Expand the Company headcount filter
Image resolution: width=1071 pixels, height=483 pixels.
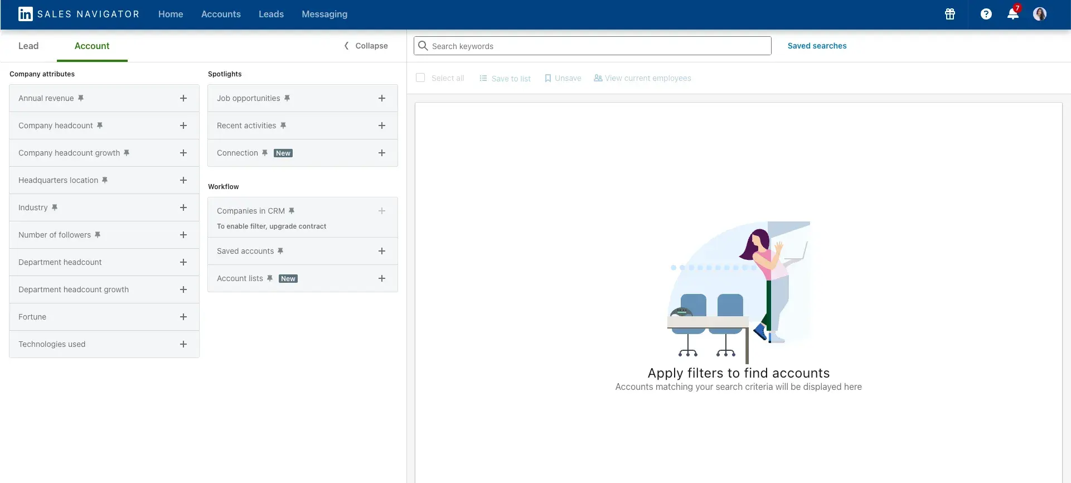[x=183, y=125]
